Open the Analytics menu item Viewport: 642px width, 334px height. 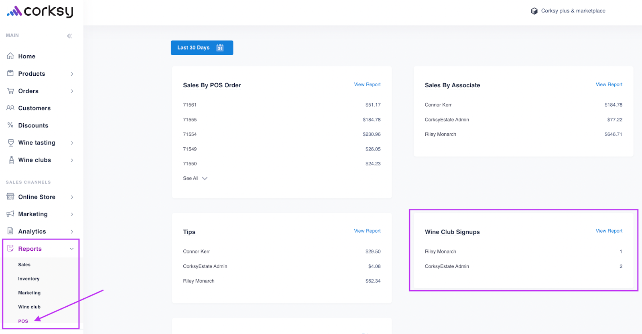coord(32,231)
